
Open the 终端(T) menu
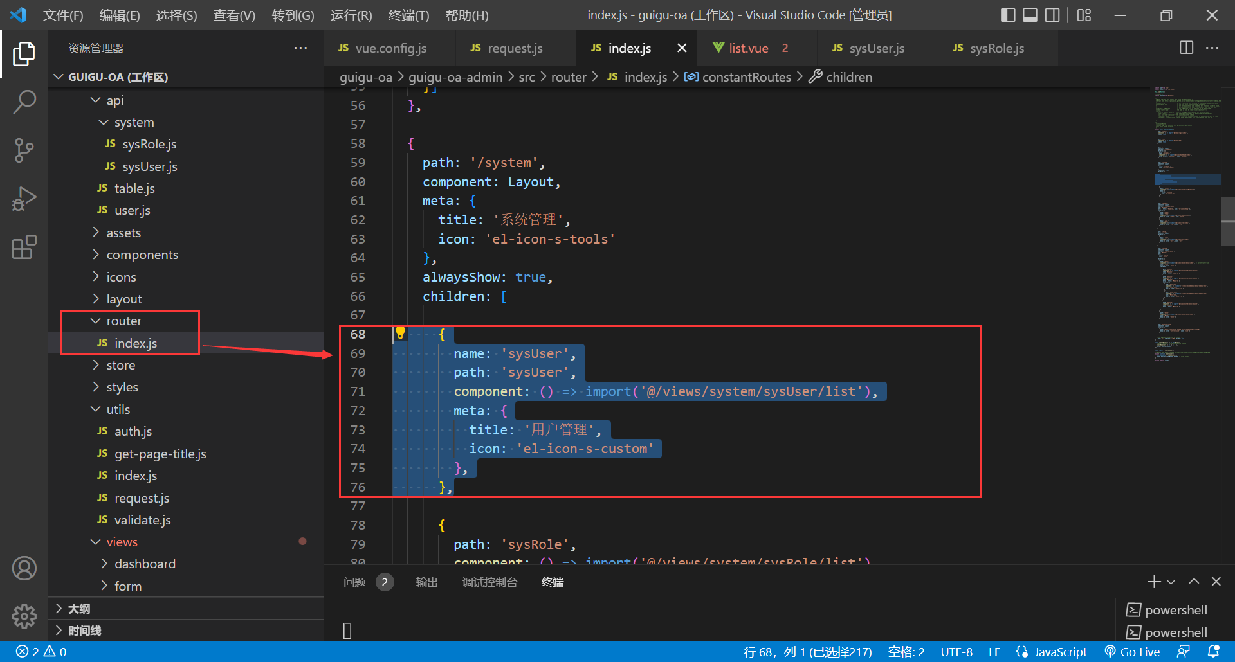[408, 15]
